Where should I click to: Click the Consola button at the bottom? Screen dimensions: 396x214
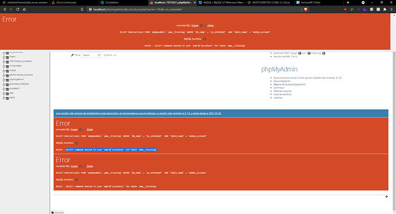(57, 212)
